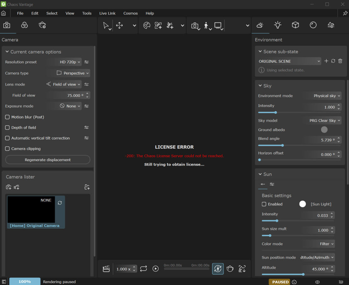Enable Camera clipping
The width and height of the screenshot is (349, 285).
(x=7, y=149)
